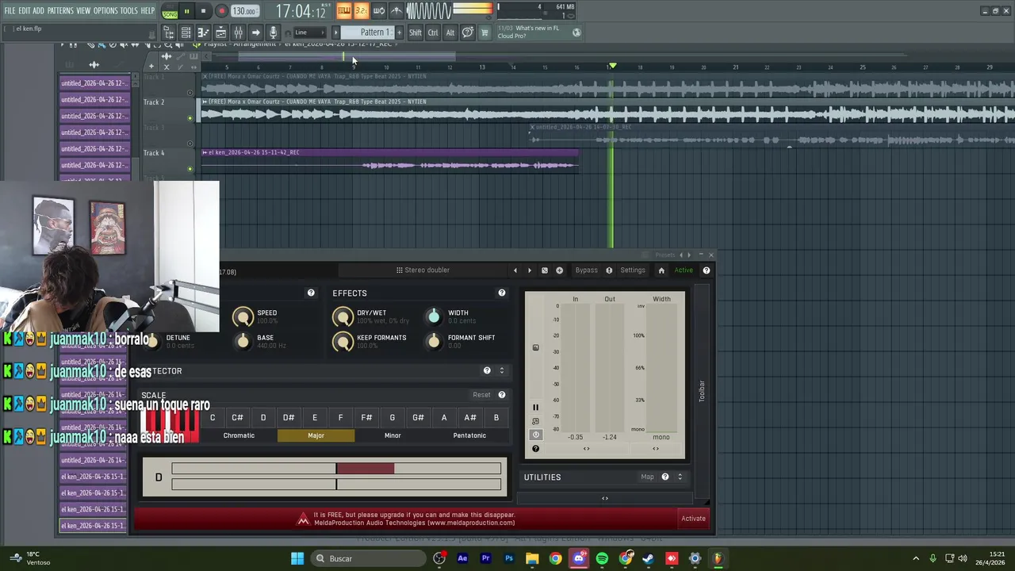Toggle the Ctrl key button in the toolbar
This screenshot has height=571, width=1015.
[433, 33]
